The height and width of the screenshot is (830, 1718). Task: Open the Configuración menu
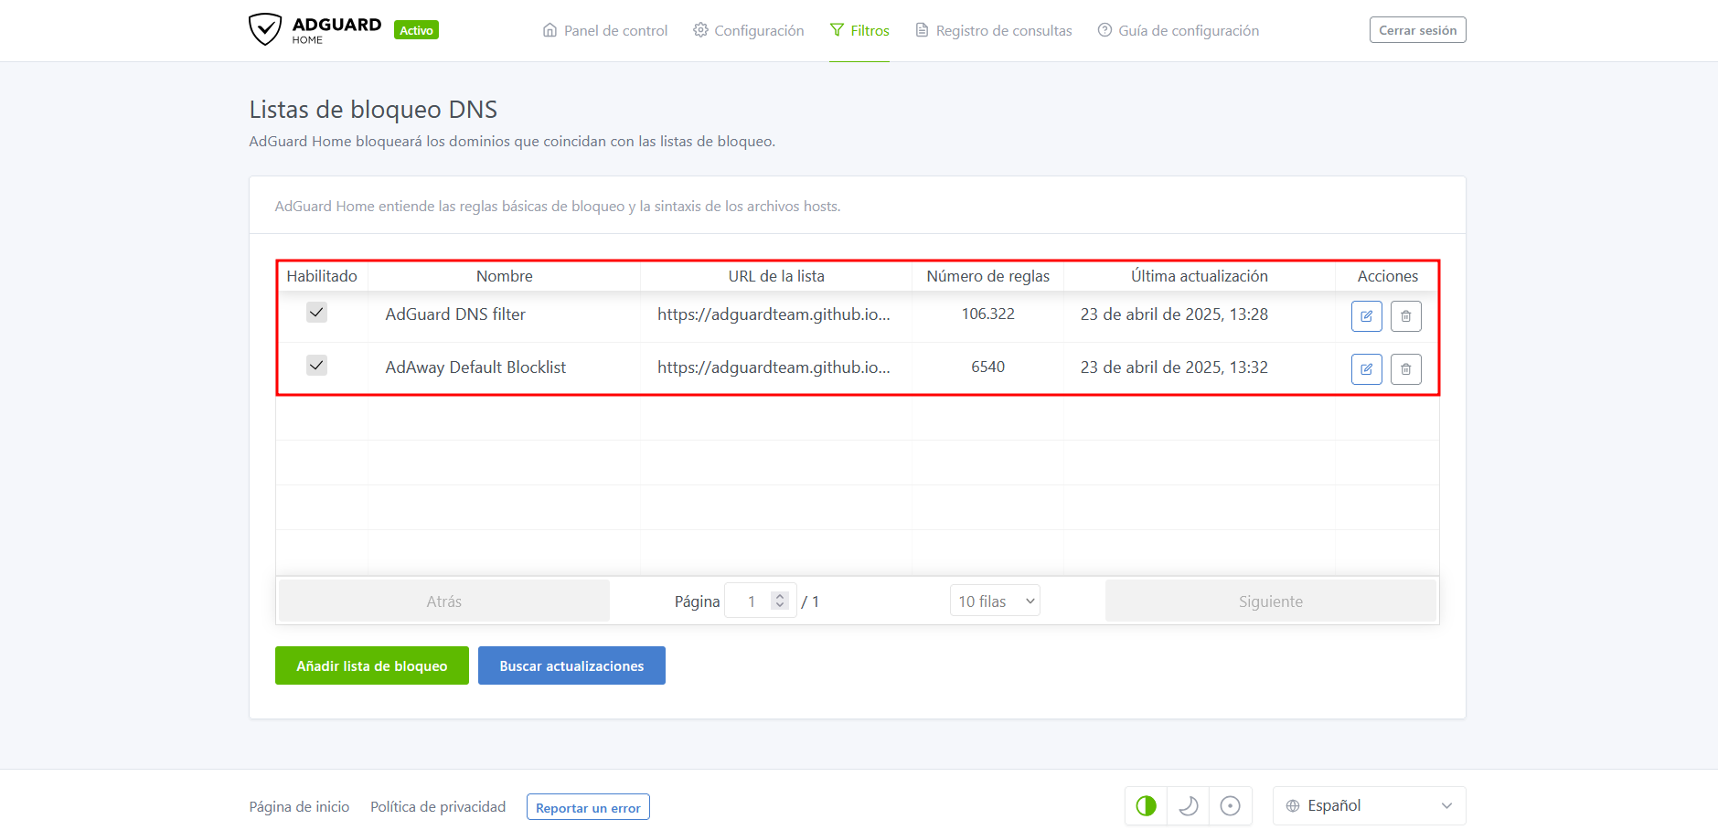749,31
